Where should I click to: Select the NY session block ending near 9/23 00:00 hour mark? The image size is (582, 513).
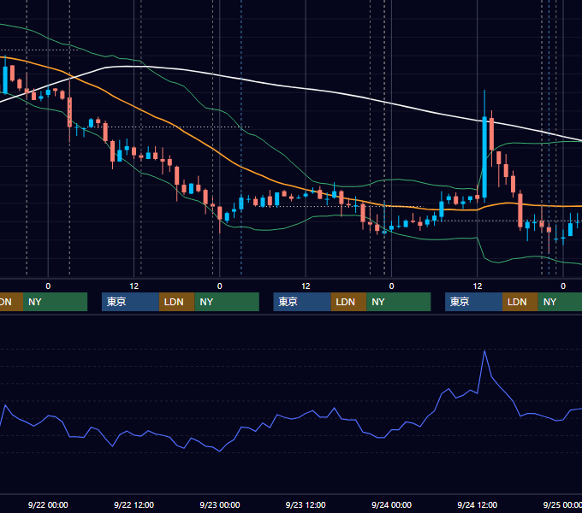[227, 302]
